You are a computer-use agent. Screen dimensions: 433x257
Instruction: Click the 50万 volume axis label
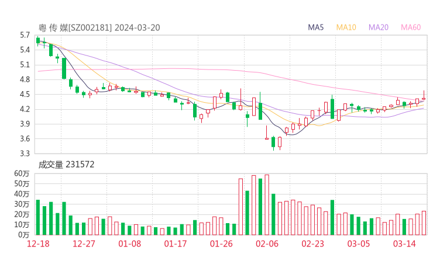click(22, 183)
